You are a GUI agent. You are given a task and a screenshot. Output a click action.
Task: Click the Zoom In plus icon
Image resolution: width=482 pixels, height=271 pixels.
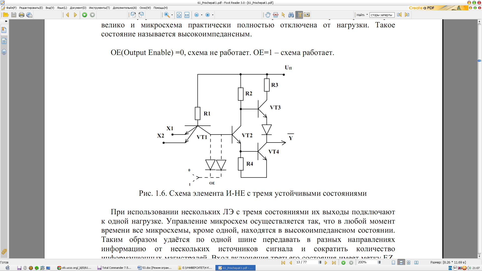tap(208, 15)
